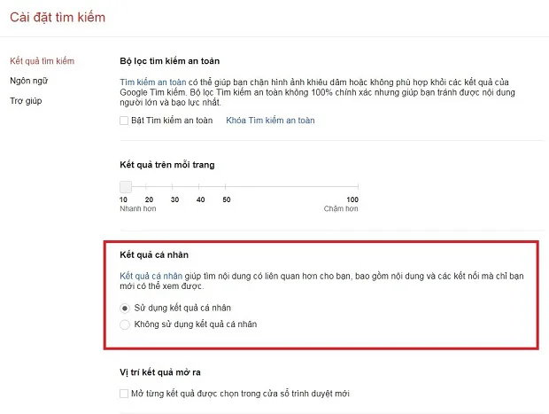Click the Bộ lọc tìm kiếm an toàn heading
Screen dimensions: 549x414
click(x=170, y=61)
